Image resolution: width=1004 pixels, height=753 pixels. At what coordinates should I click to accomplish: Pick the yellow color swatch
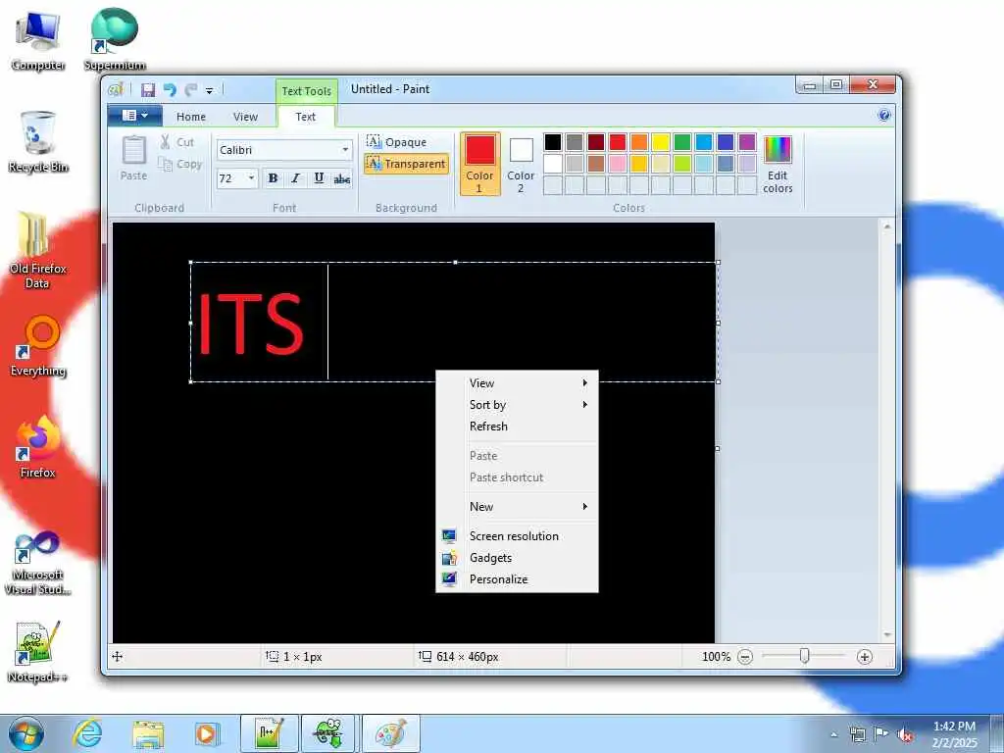[x=660, y=141]
